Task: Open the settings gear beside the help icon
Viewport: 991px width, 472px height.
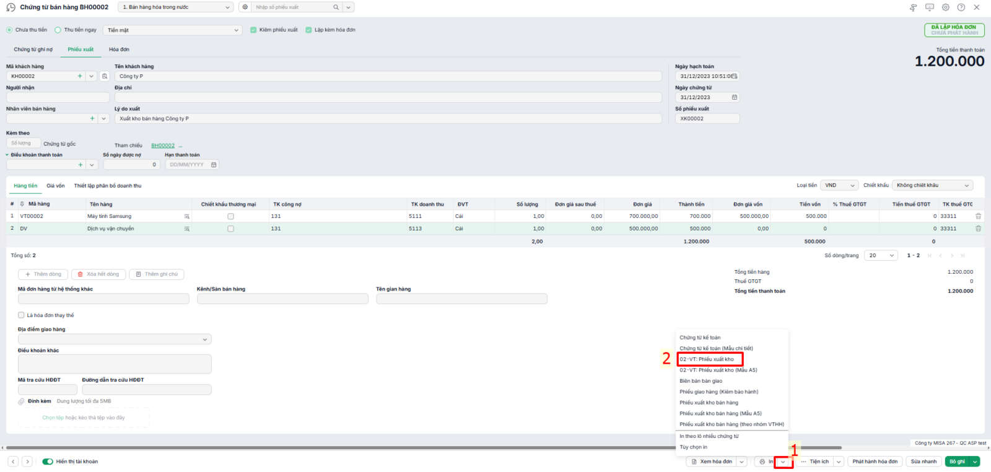Action: coord(946,7)
